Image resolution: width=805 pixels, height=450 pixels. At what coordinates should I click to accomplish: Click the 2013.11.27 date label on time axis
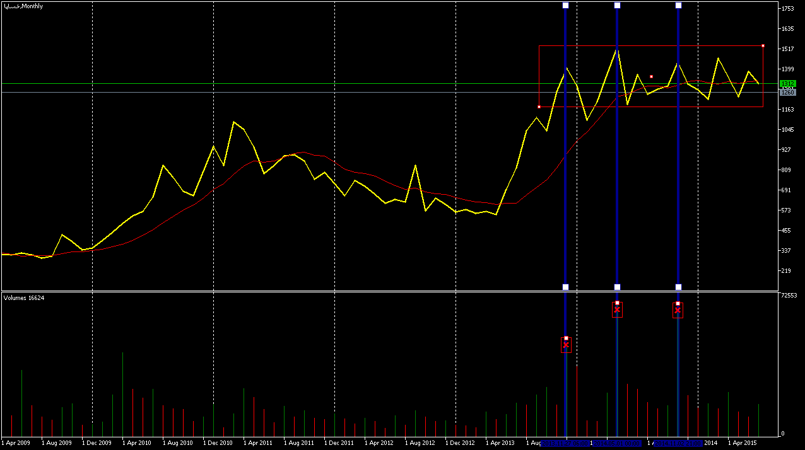565,443
